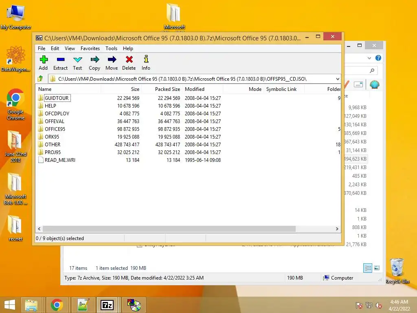
Task: Switch Explorer to large icons view button
Action: (x=377, y=268)
